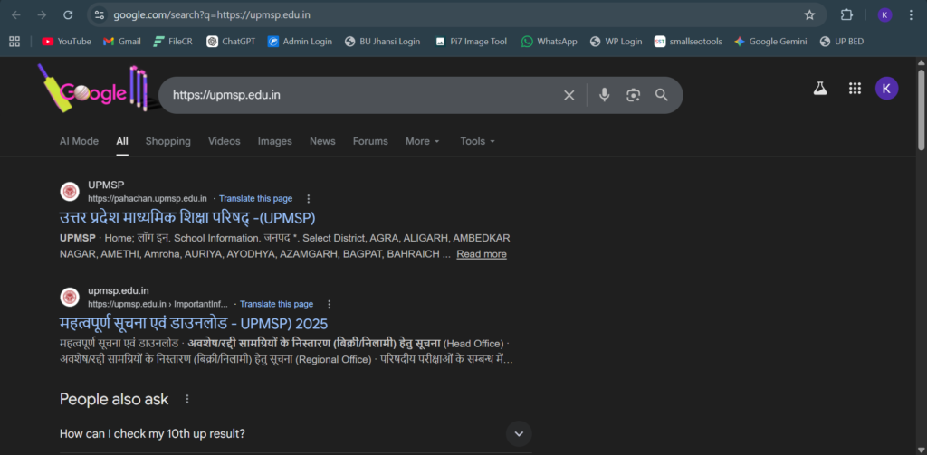Switch to the Forums tab
Screen dimensions: 927x455
370,141
